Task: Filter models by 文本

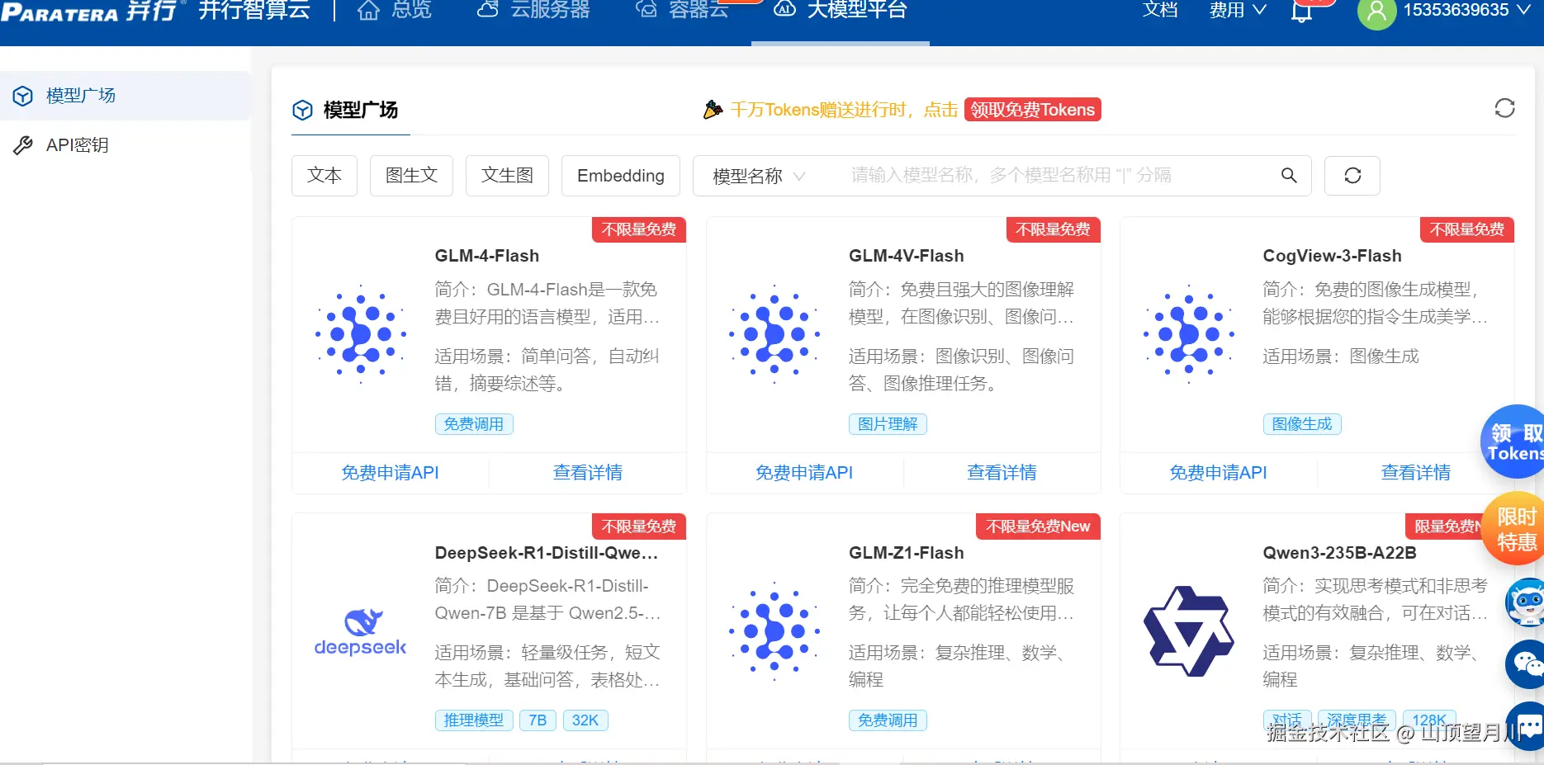Action: pos(324,176)
